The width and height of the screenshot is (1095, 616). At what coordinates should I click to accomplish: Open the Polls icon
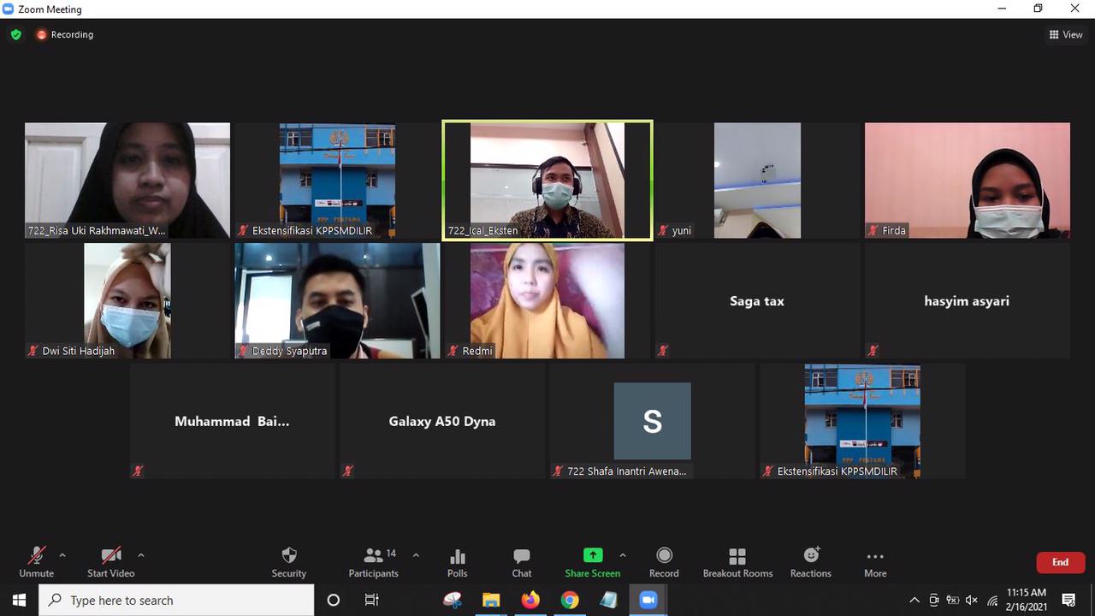click(x=458, y=561)
